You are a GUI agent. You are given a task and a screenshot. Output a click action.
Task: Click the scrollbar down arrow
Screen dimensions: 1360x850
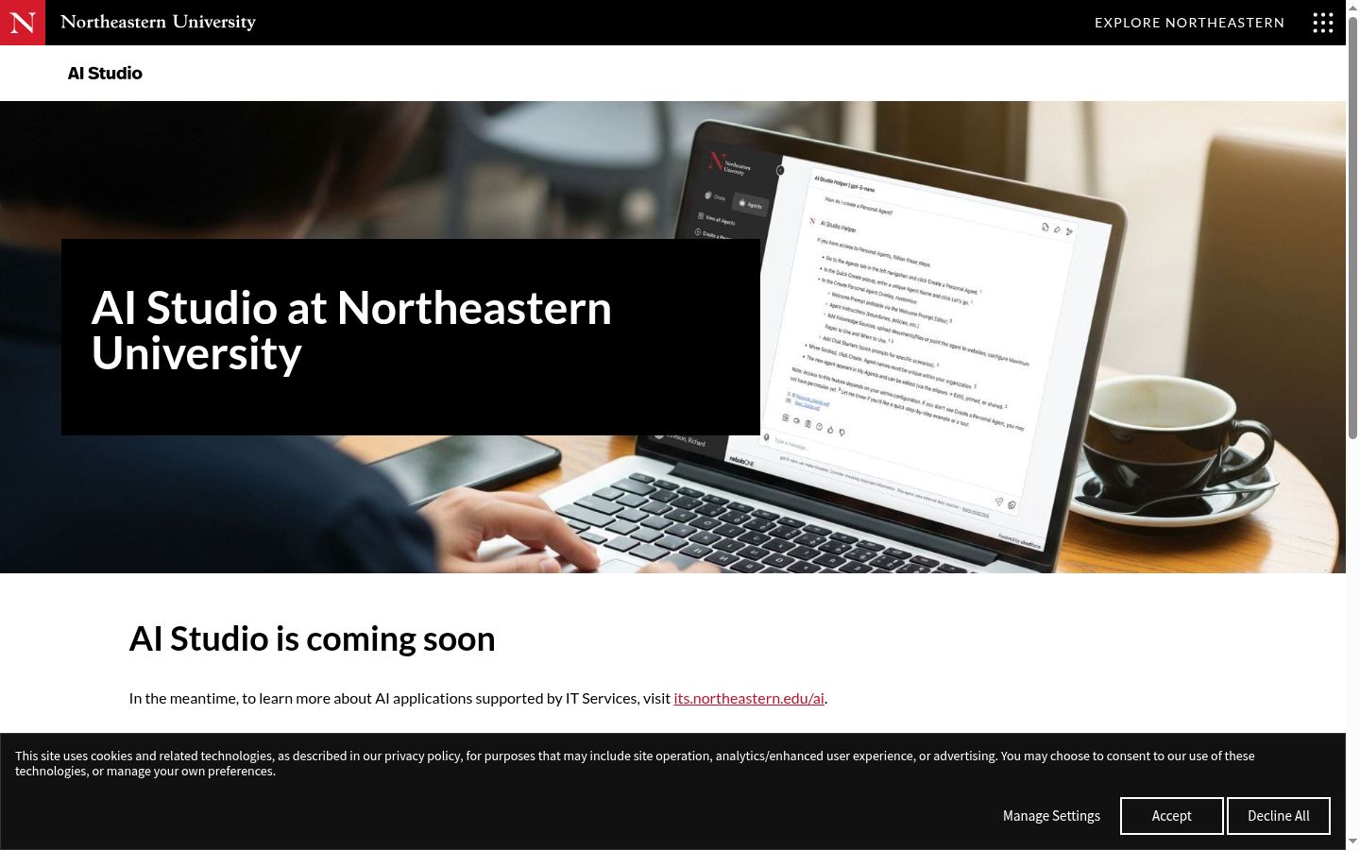click(1352, 841)
